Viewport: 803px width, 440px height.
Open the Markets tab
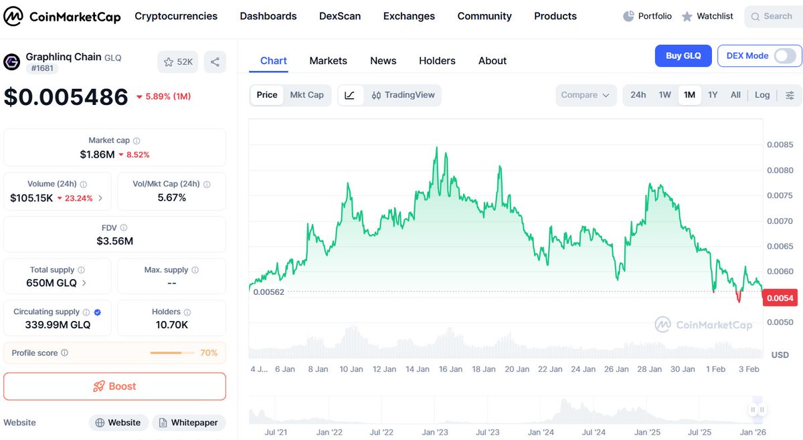pyautogui.click(x=328, y=61)
